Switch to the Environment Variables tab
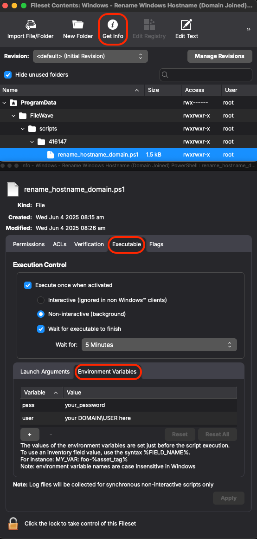This screenshot has height=539, width=257. click(107, 372)
